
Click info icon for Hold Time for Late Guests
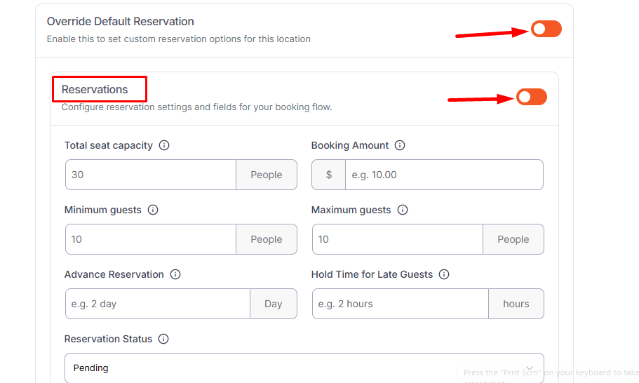(444, 275)
